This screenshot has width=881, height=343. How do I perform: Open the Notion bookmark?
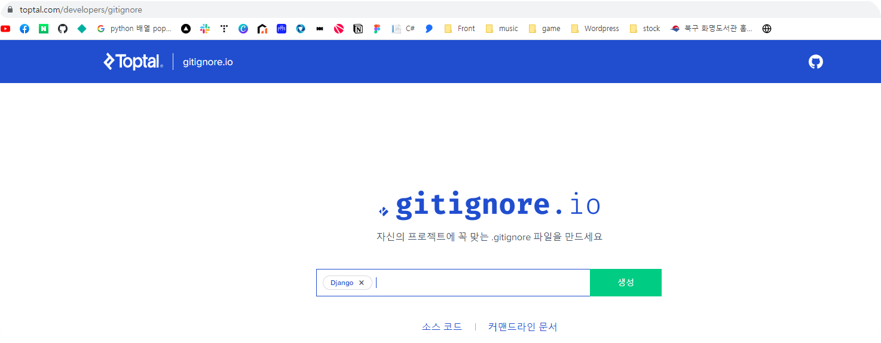click(358, 29)
